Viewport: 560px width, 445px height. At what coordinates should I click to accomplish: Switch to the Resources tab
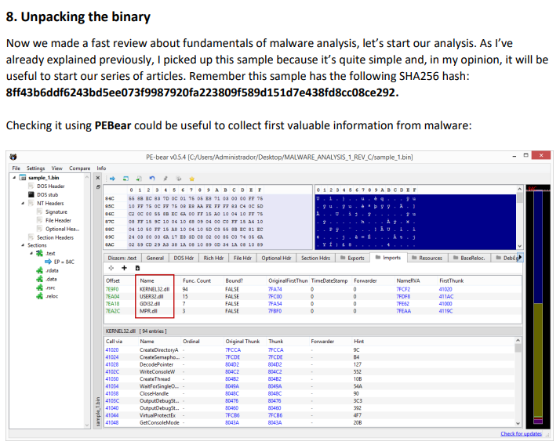coord(427,258)
